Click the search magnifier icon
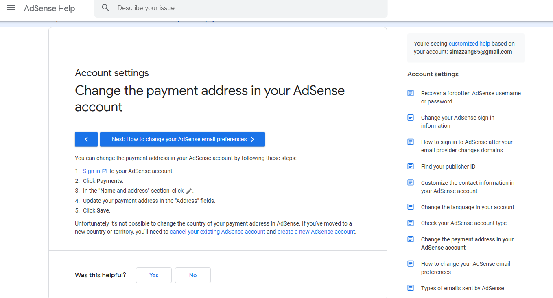 coord(106,8)
